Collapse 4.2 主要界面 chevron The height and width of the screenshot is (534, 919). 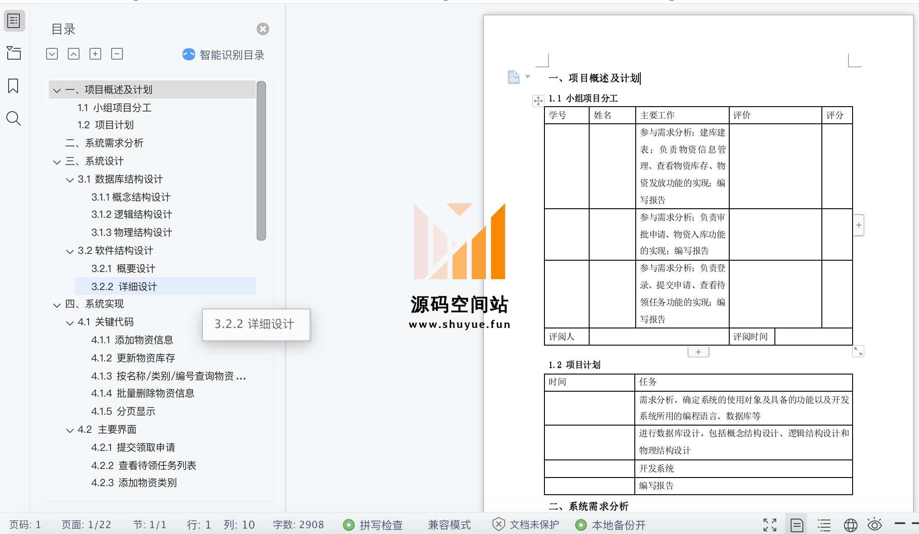(x=70, y=430)
